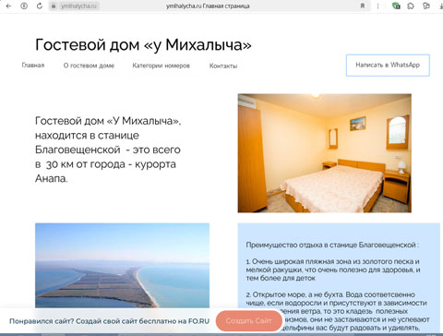Click the green shield extension icon
443x336 pixels.
click(396, 6)
